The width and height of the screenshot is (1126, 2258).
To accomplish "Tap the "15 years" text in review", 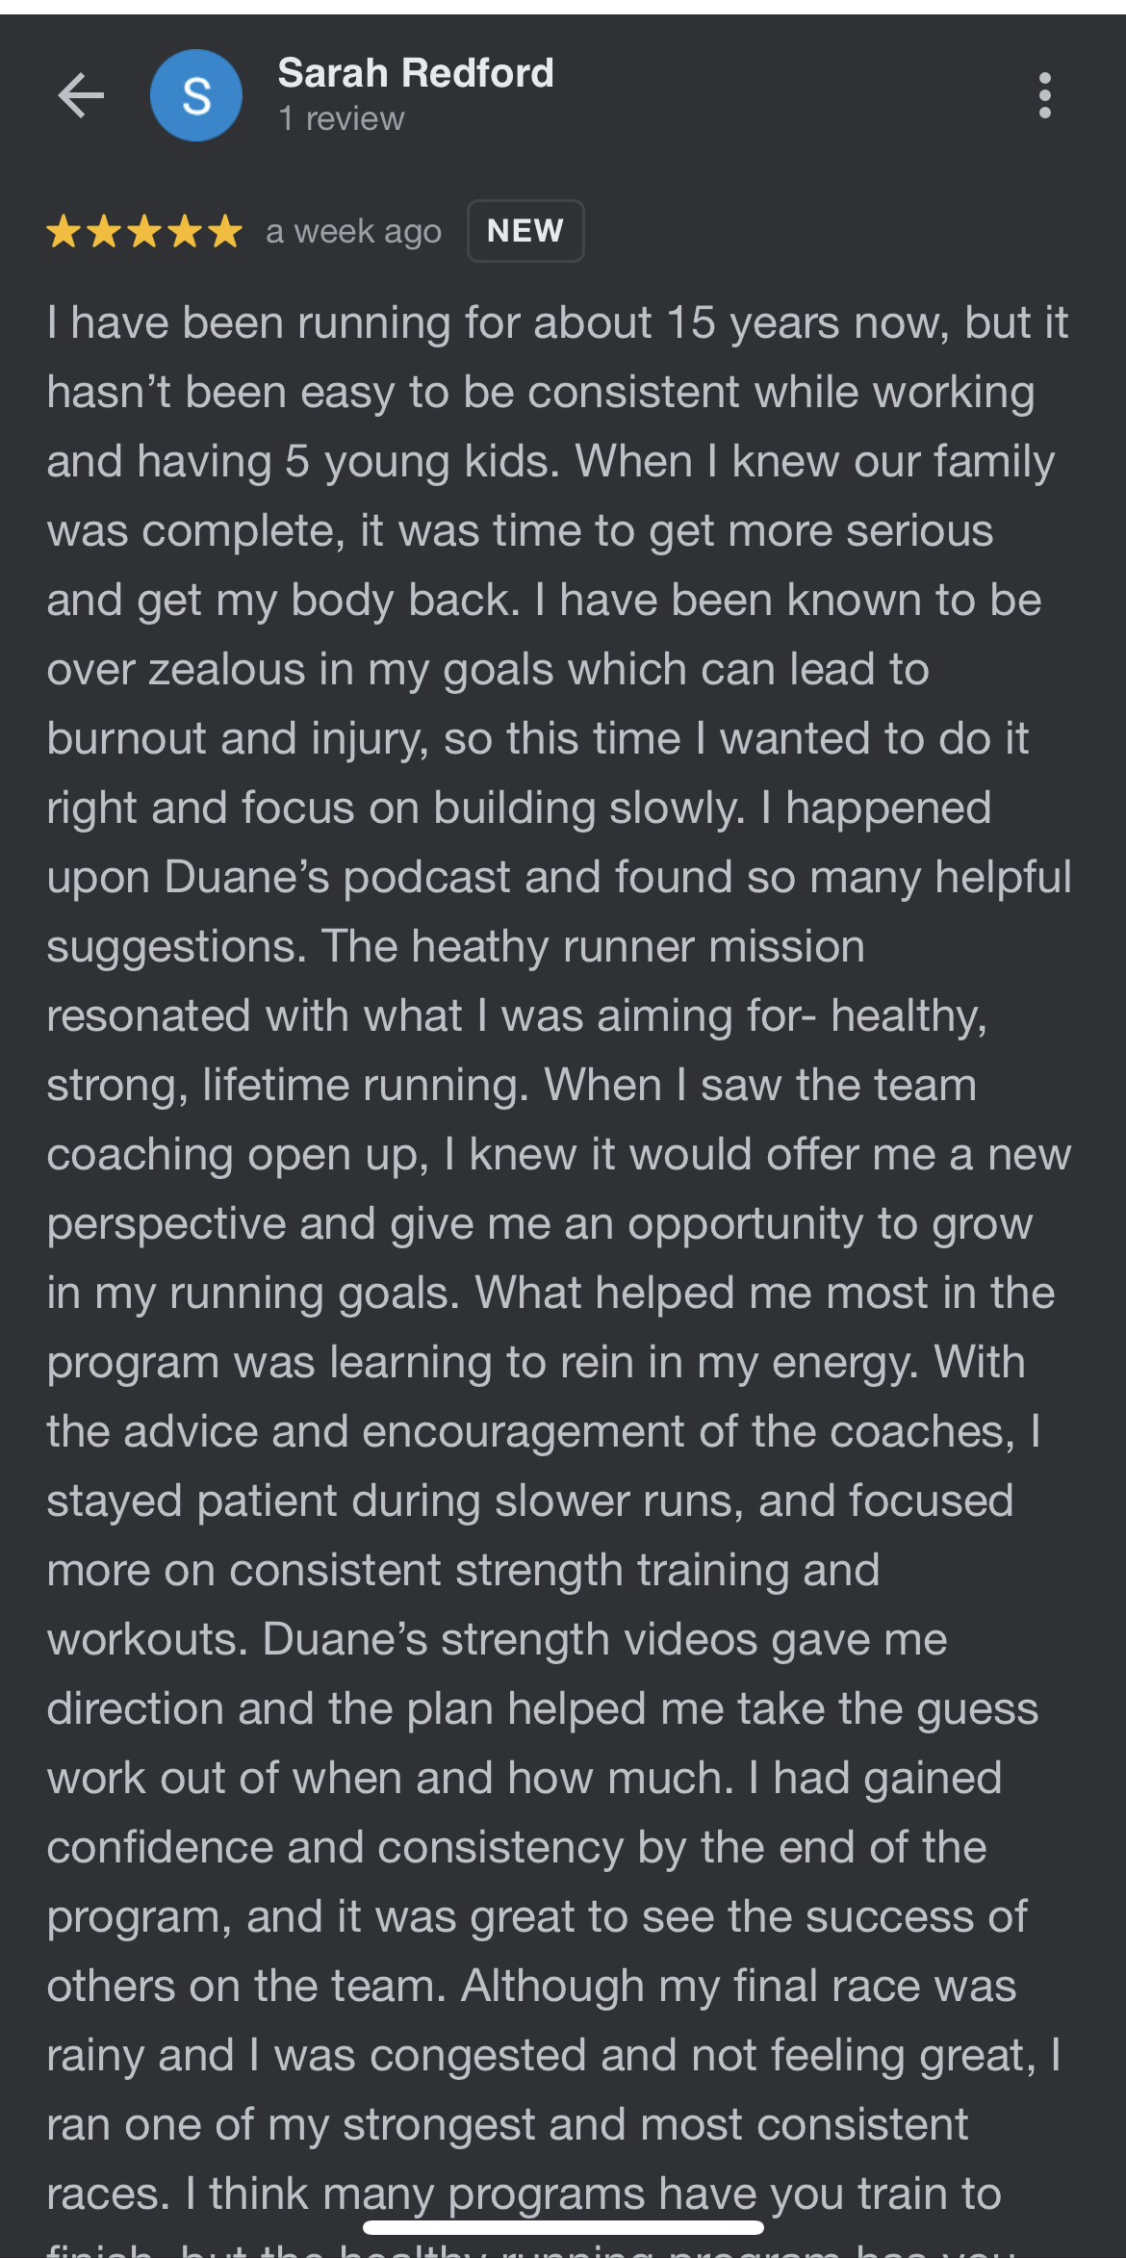I will point(753,323).
